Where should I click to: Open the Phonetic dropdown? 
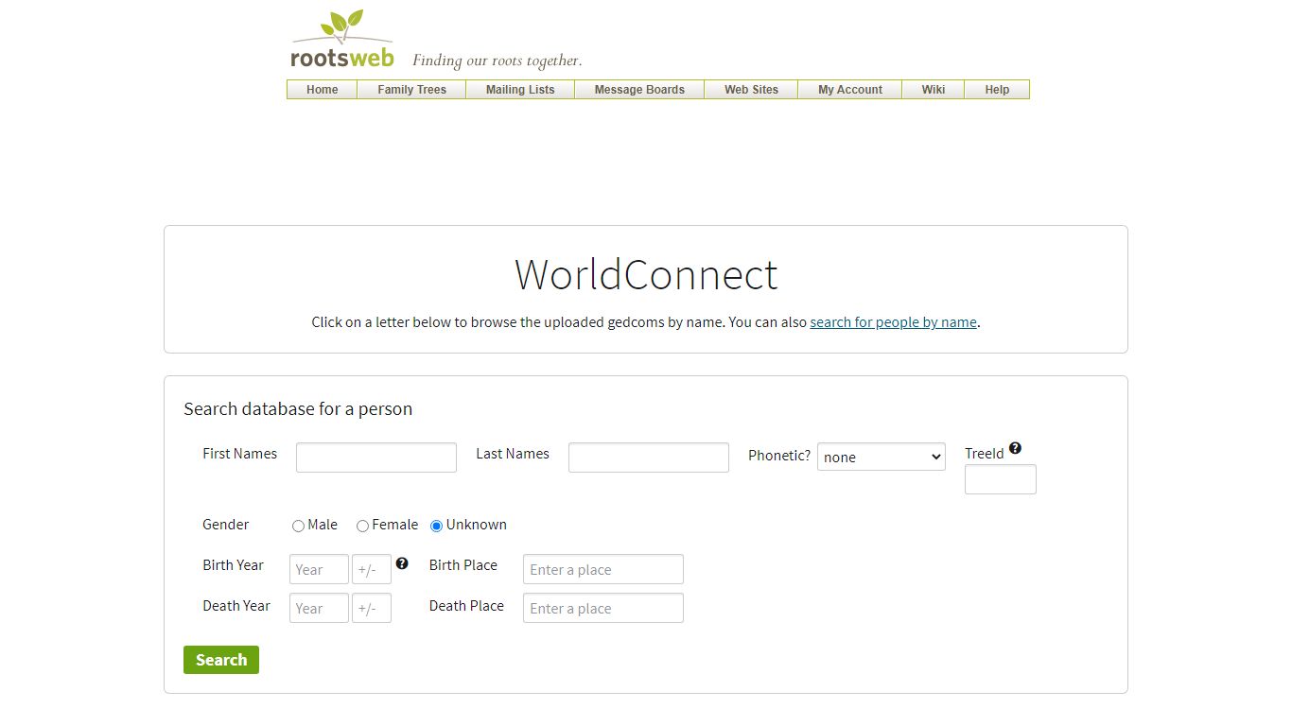pyautogui.click(x=882, y=457)
